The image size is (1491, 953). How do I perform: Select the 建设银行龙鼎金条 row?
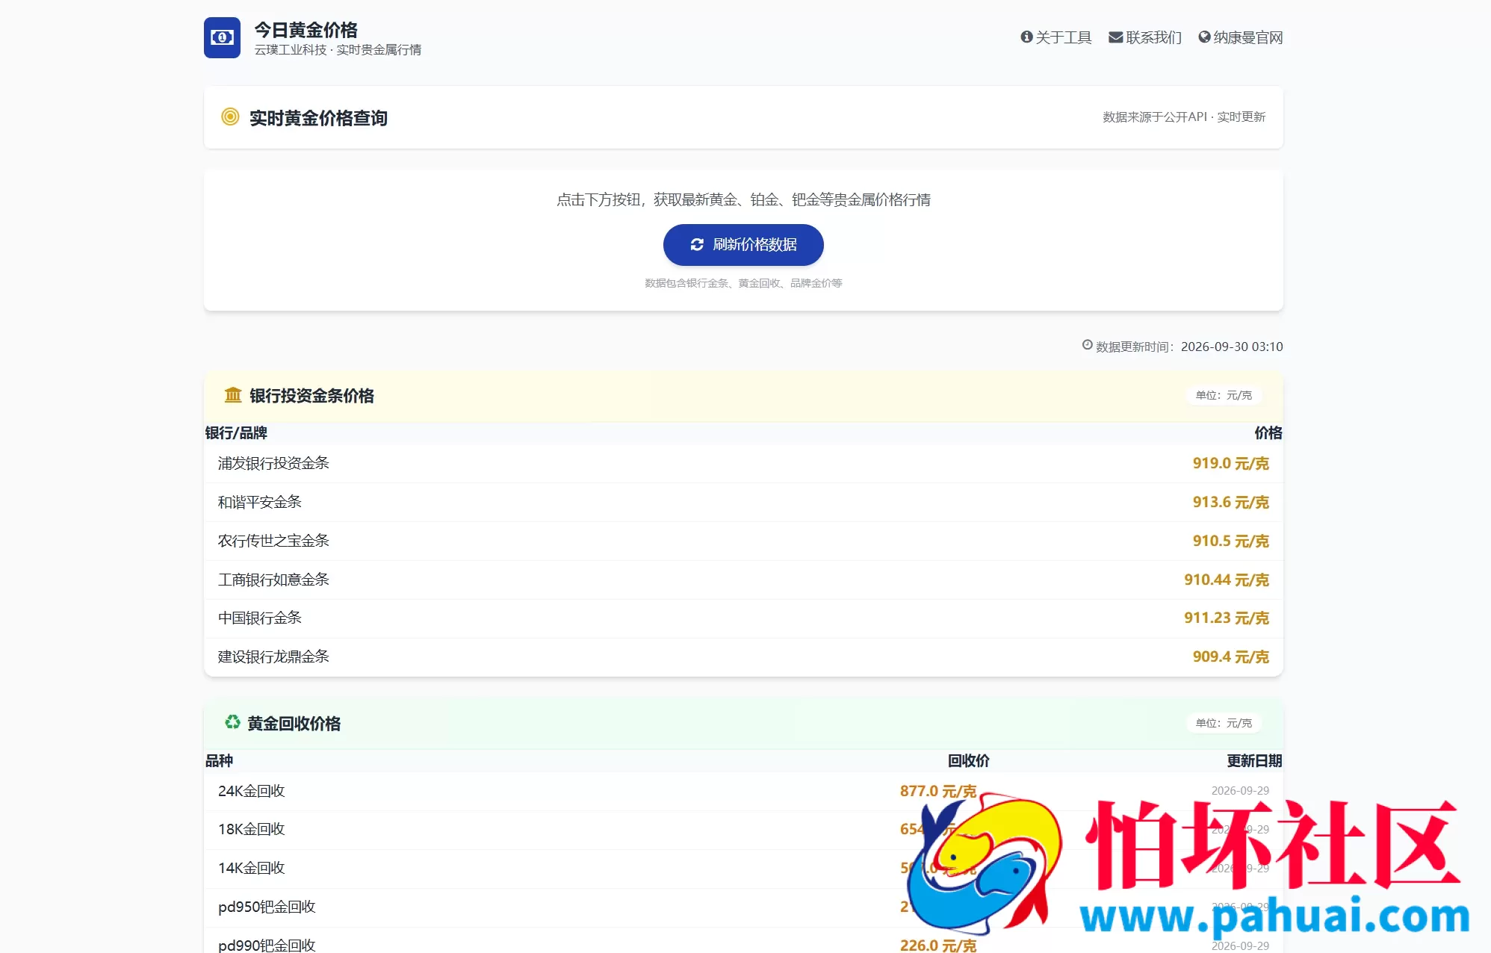[743, 657]
